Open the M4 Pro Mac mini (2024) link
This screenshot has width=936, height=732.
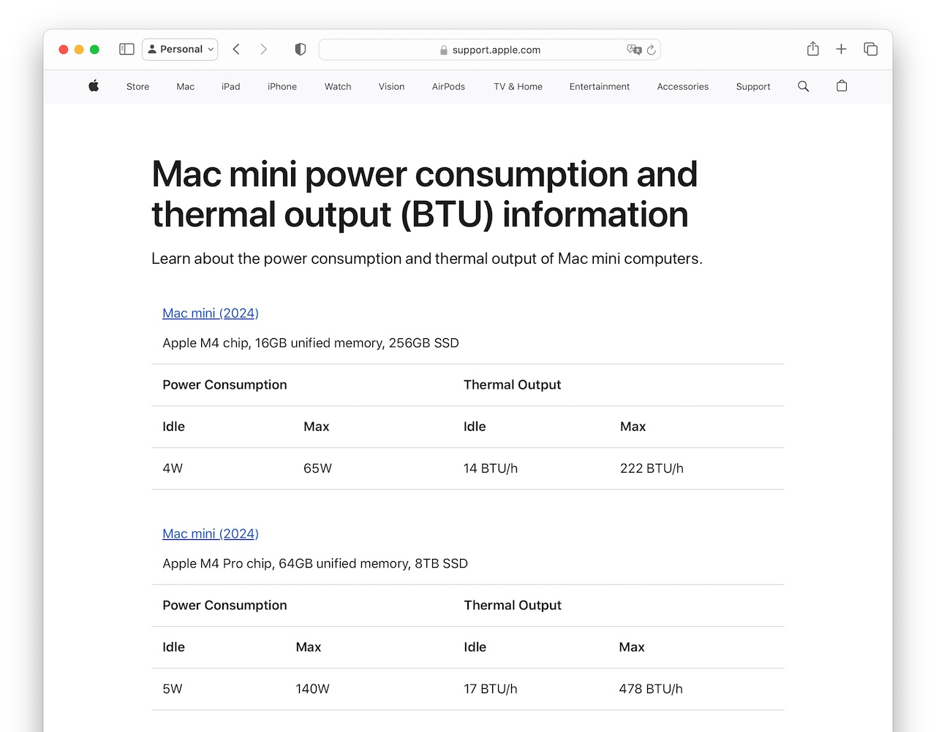[210, 533]
